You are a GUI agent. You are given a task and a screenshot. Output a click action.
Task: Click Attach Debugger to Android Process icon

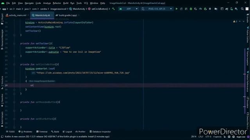click(x=205, y=9)
